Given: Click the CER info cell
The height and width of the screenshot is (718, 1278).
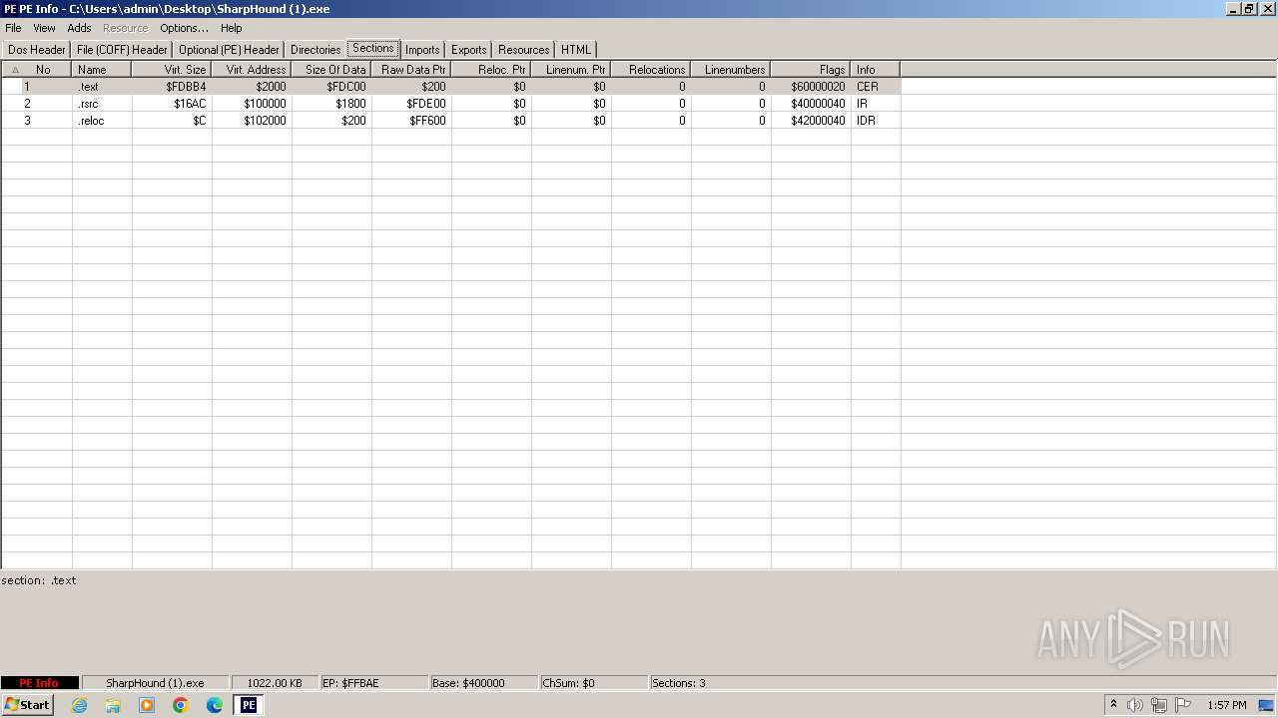Looking at the screenshot, I should coord(876,87).
